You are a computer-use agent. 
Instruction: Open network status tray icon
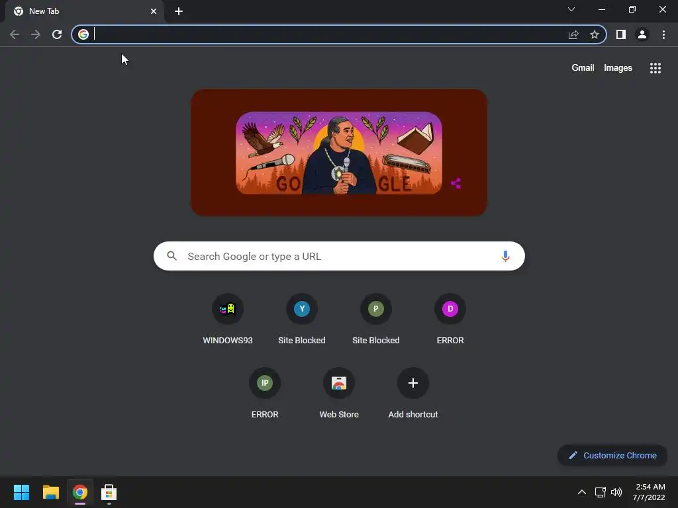coord(600,492)
